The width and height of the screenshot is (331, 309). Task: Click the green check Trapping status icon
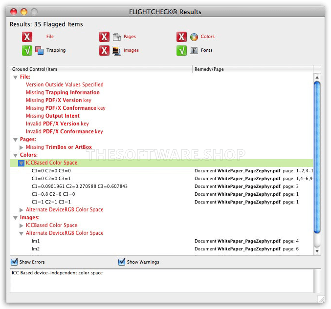click(27, 50)
